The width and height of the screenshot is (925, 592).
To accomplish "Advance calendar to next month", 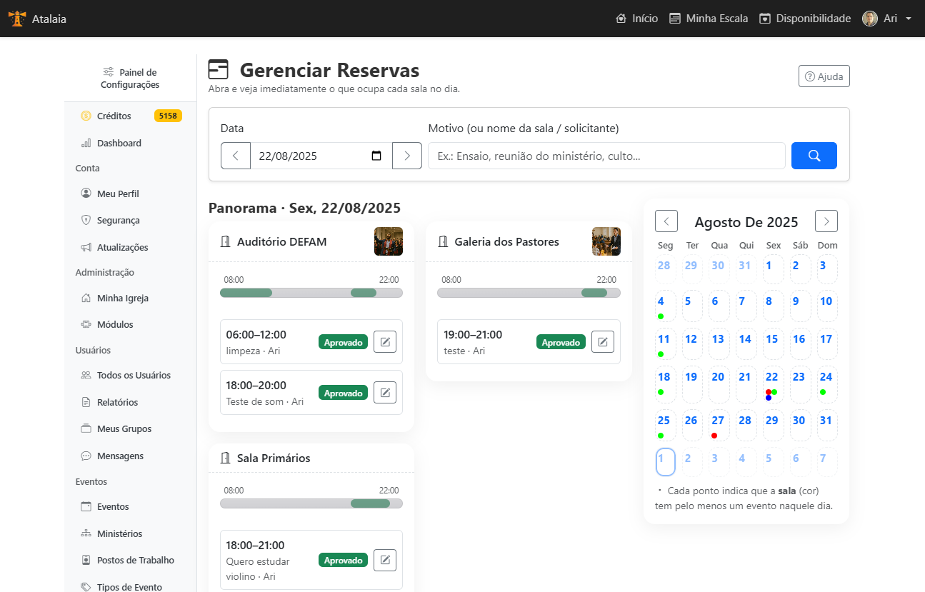I will pyautogui.click(x=826, y=221).
